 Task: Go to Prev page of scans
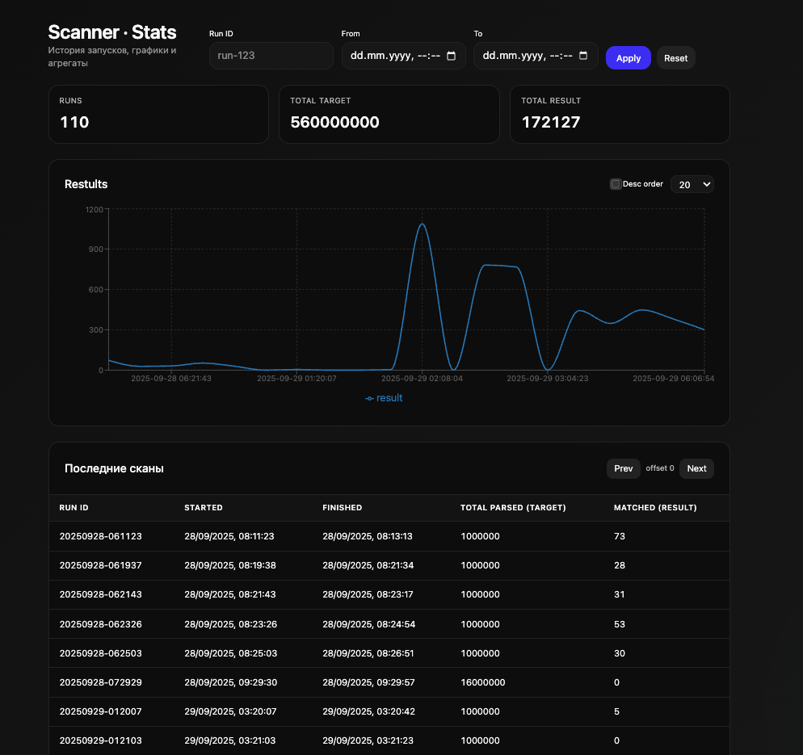[623, 468]
